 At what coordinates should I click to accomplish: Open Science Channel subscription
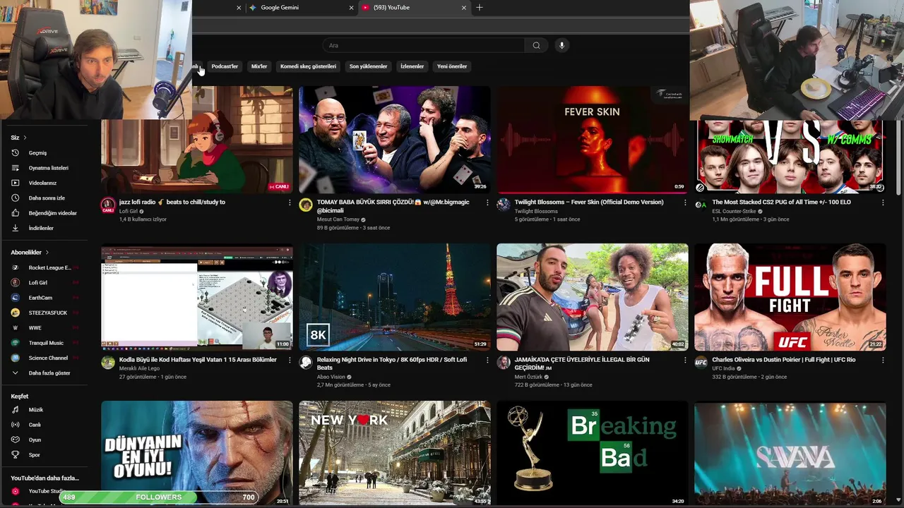coord(48,358)
